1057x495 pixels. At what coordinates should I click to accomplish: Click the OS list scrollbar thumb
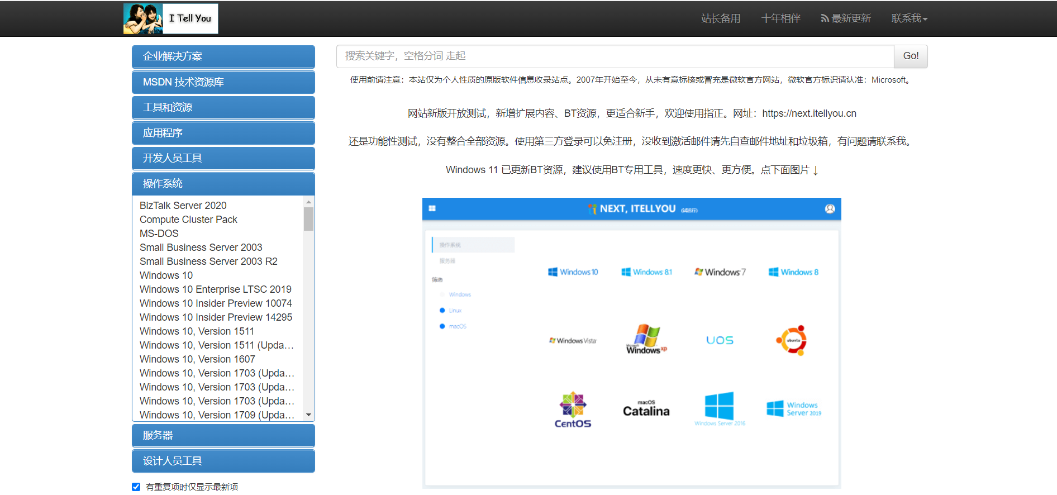click(308, 219)
